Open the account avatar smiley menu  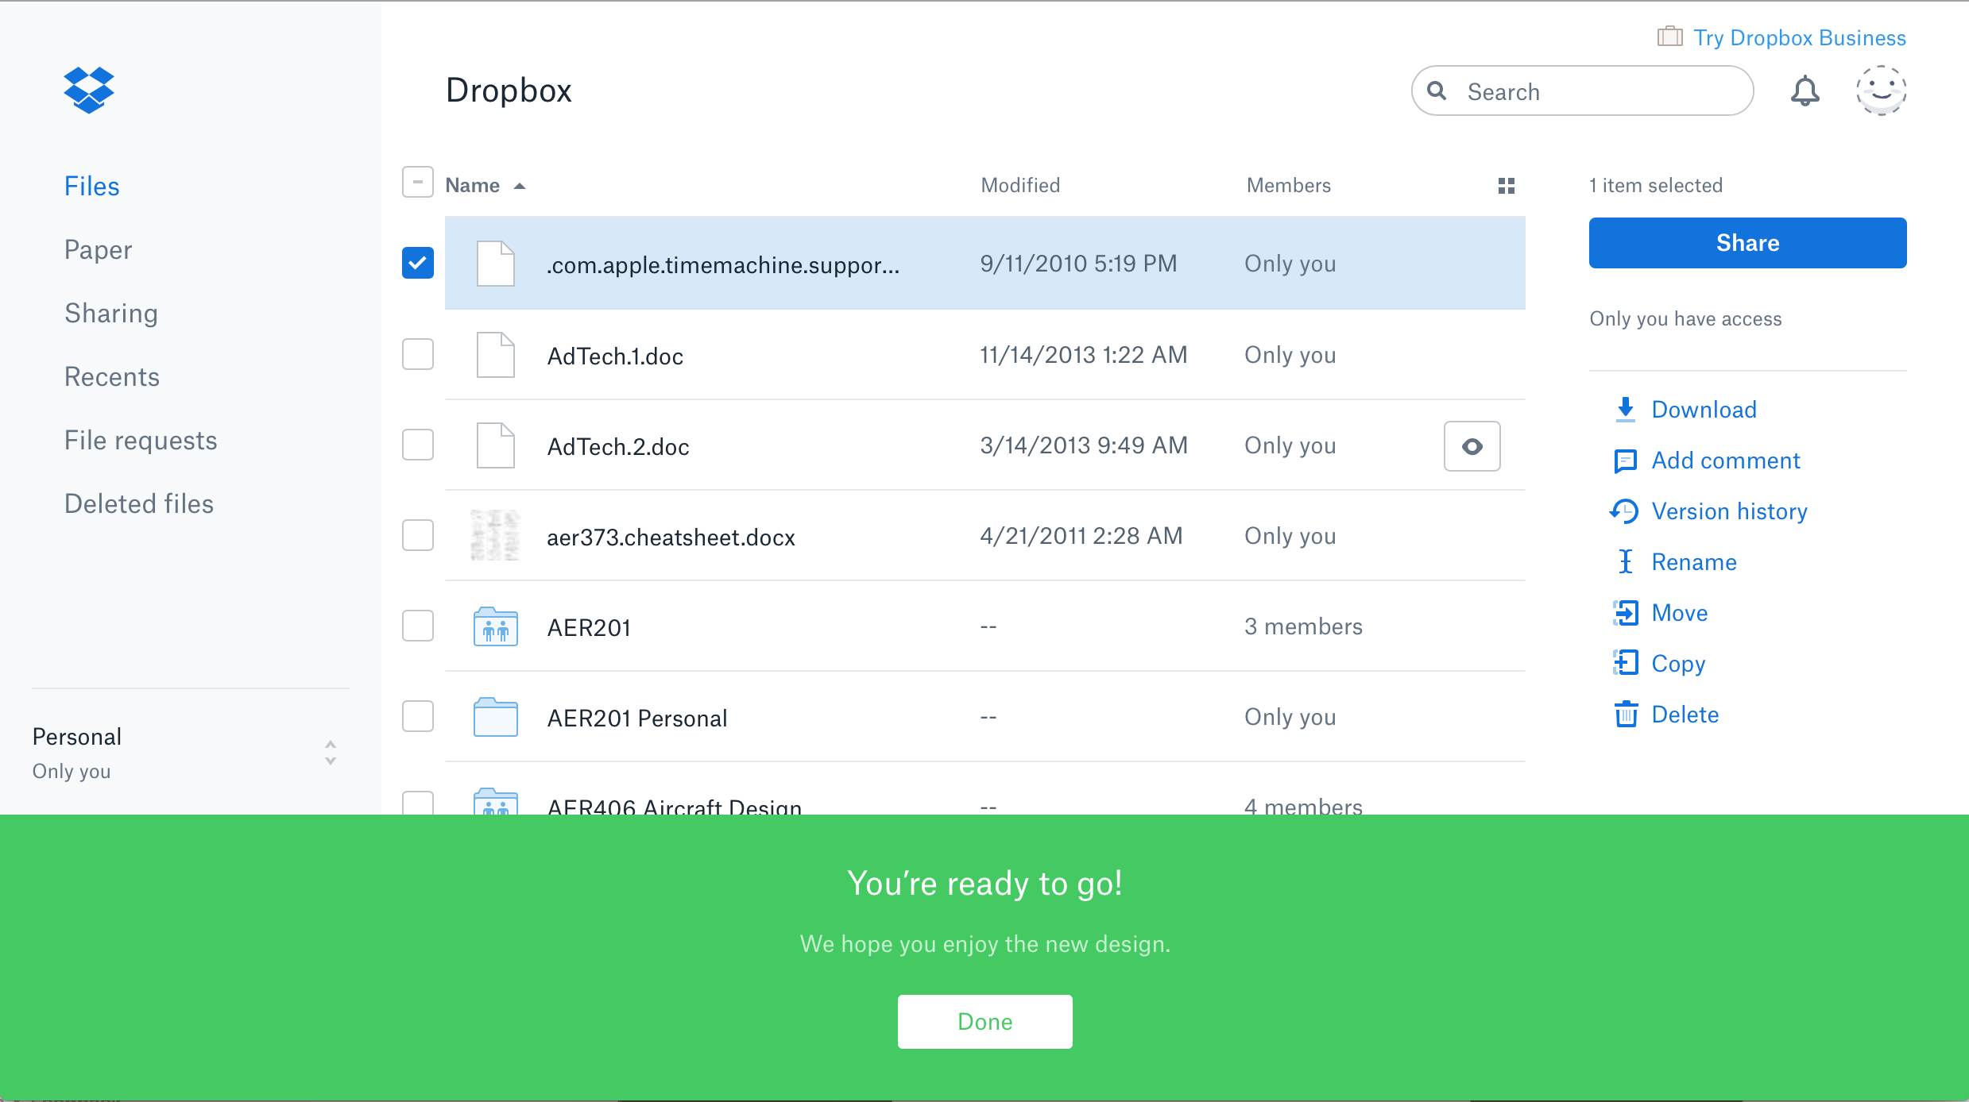[x=1881, y=91]
